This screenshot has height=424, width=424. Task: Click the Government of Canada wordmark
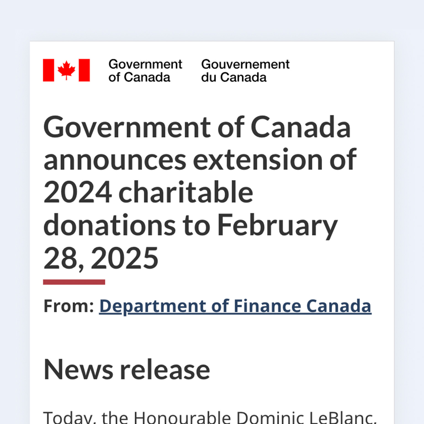click(145, 70)
